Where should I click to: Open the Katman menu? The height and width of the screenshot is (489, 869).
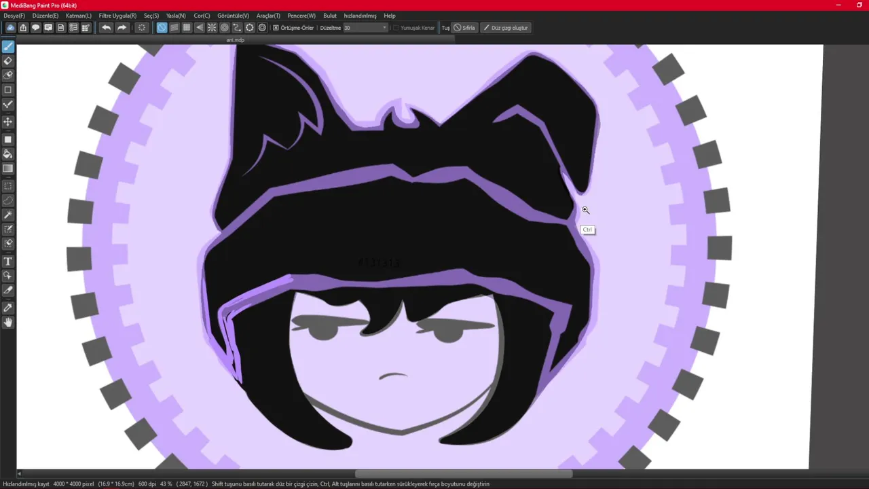79,16
